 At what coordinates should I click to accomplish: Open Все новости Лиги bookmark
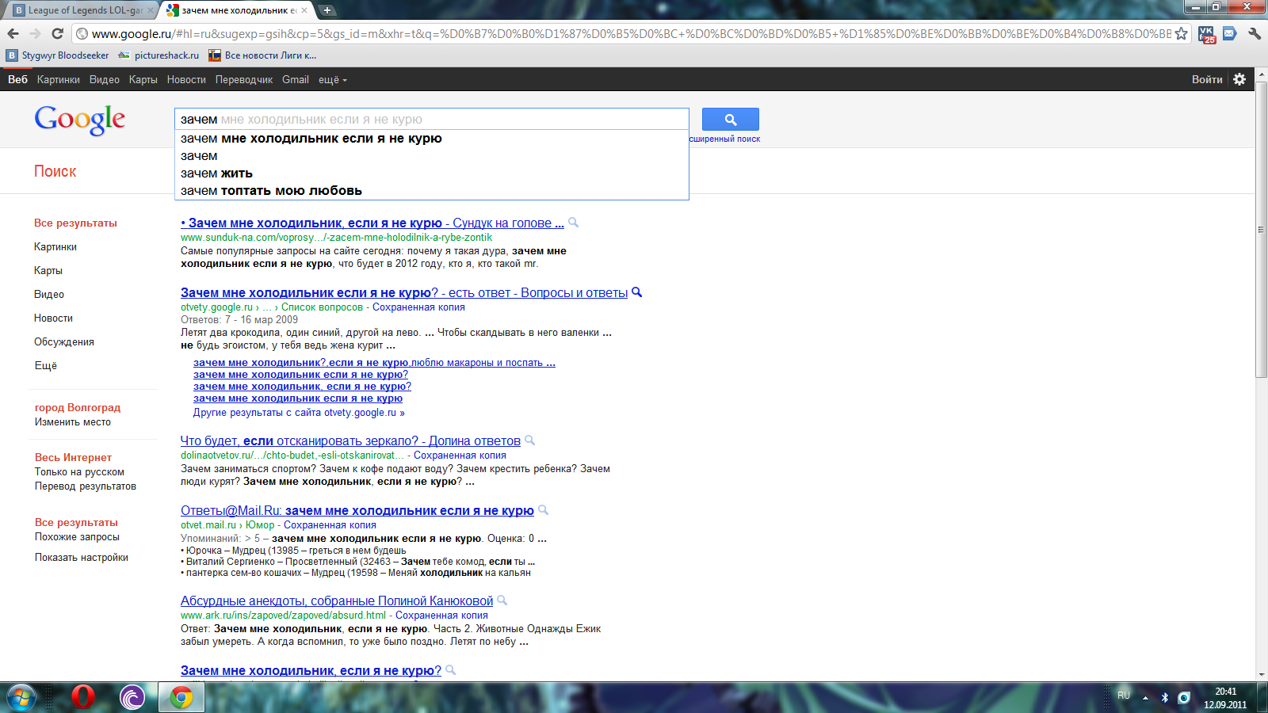coord(262,55)
